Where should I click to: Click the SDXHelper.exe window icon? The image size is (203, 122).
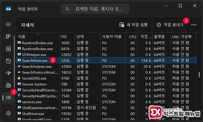(x=19, y=54)
